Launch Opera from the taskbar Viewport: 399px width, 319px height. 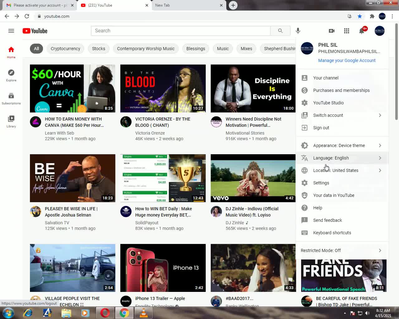click(105, 312)
